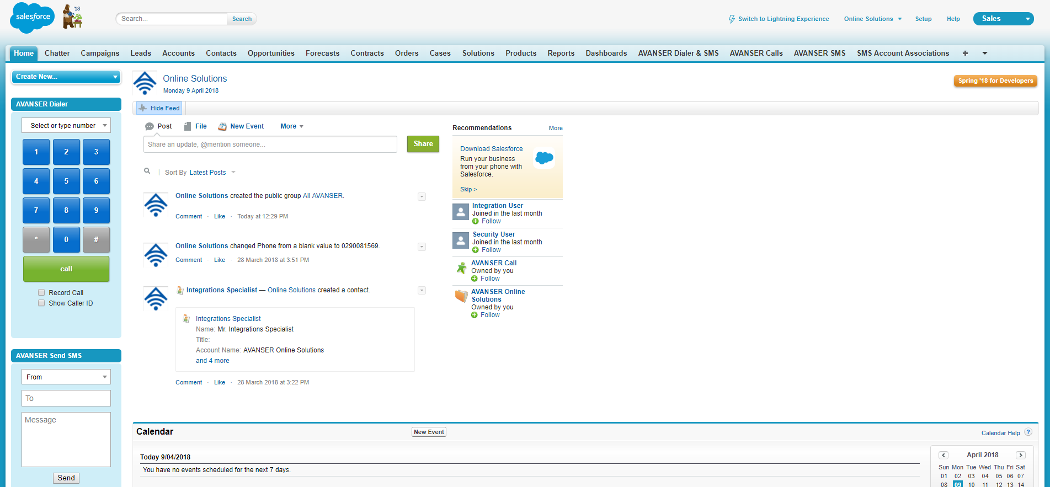Click the New Event calendar icon
Viewport: 1050px width, 487px height.
click(222, 126)
